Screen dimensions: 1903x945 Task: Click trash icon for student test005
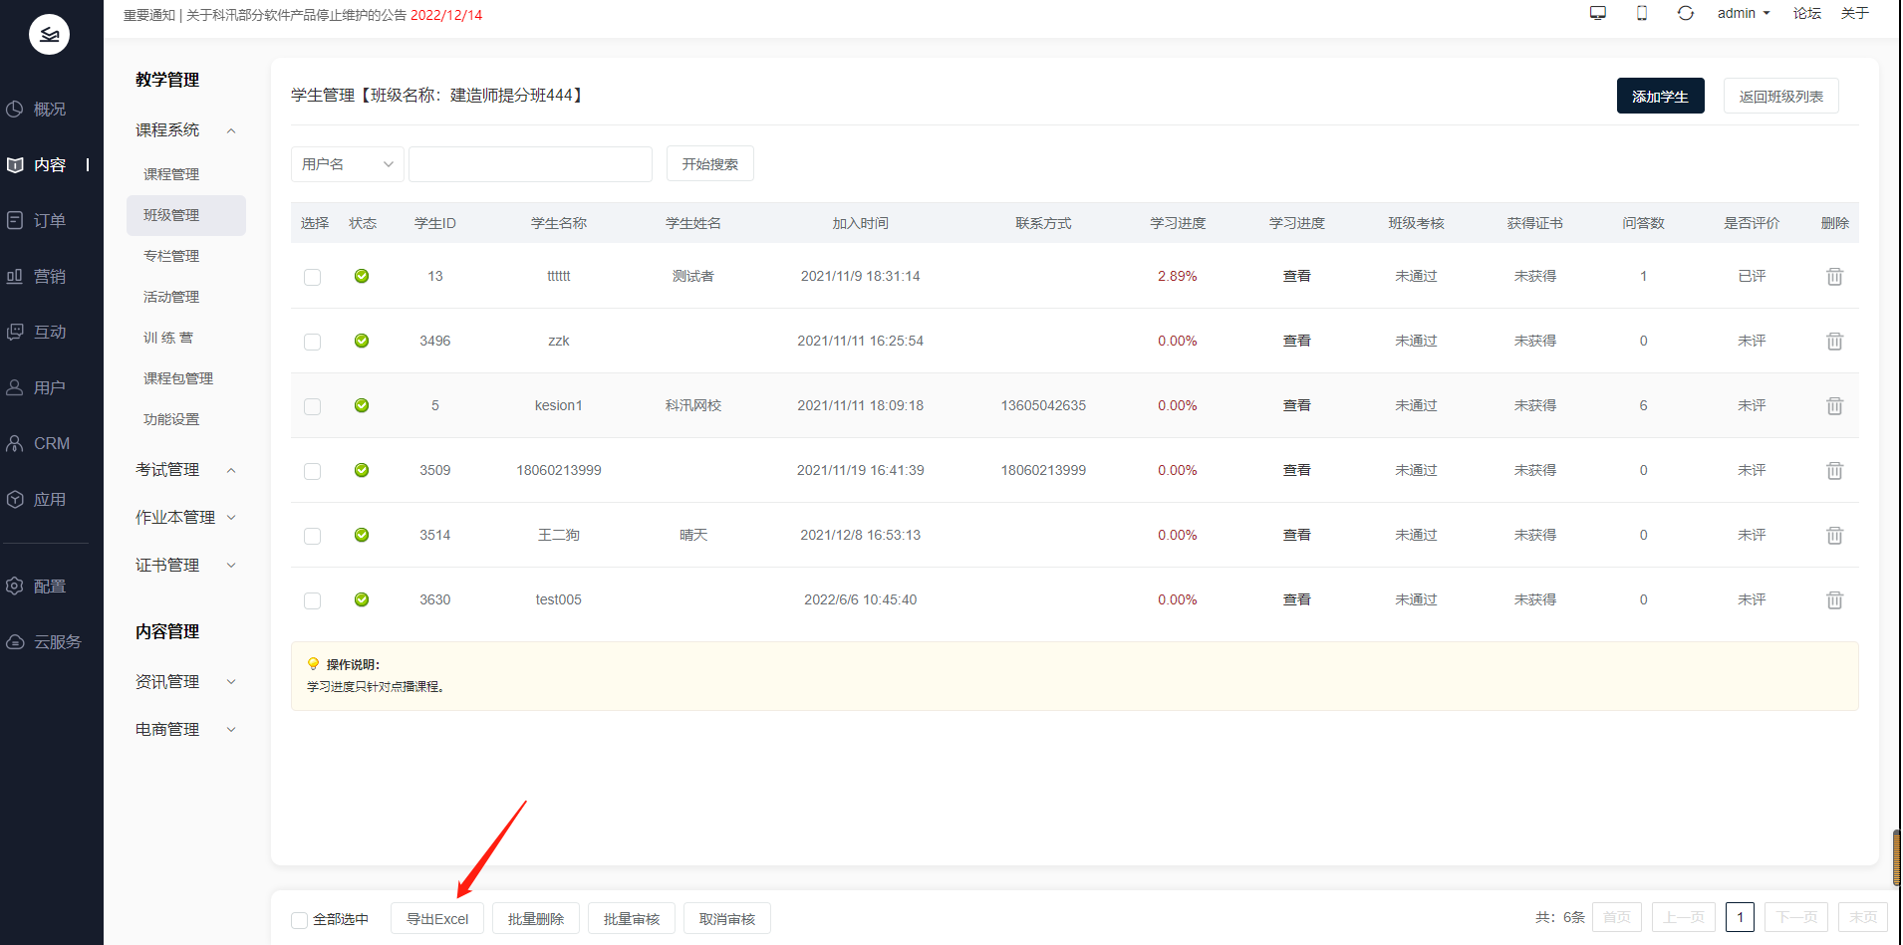(x=1834, y=600)
